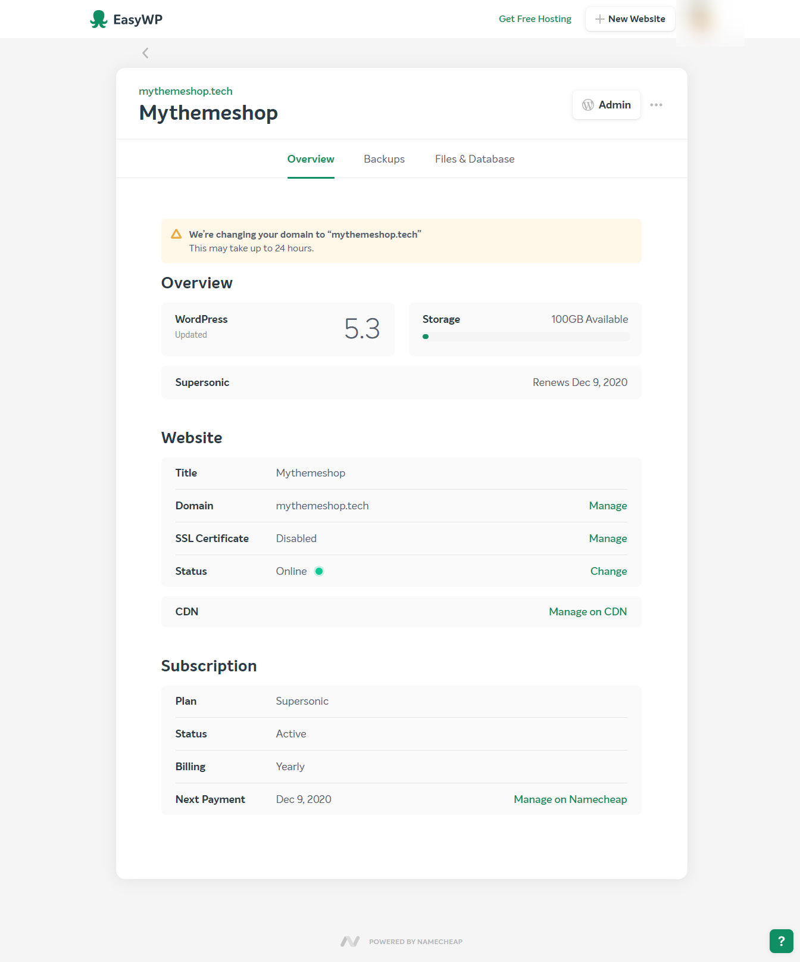The height and width of the screenshot is (962, 800).
Task: Follow the Get Free Hosting link
Action: [535, 19]
